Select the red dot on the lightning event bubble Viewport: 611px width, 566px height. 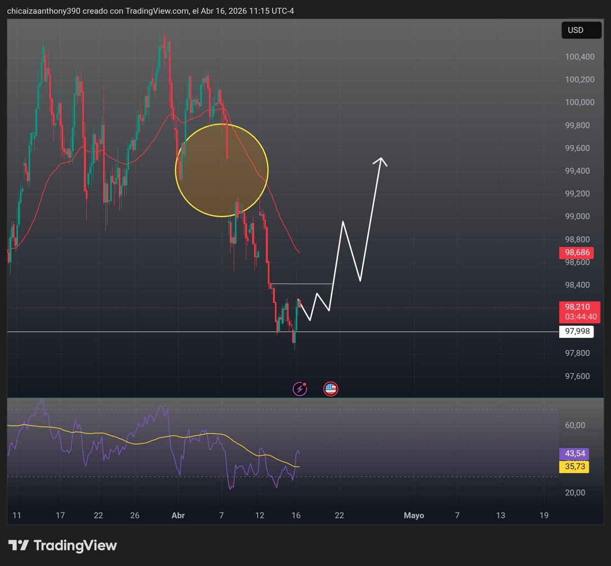[304, 385]
